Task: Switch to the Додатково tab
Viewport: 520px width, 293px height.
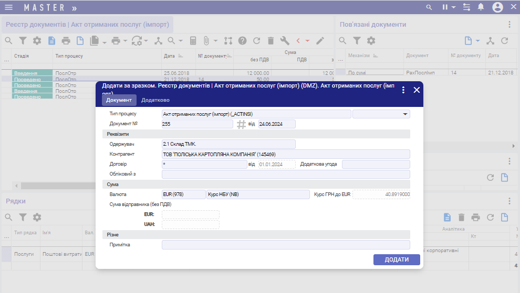Action: tap(155, 100)
